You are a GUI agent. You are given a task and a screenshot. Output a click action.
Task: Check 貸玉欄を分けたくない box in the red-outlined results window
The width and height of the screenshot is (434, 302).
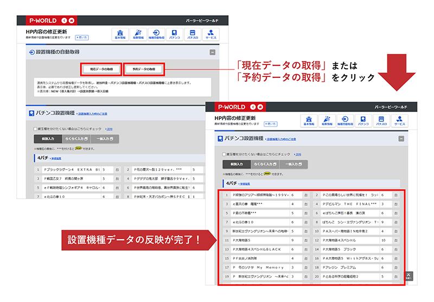[224, 153]
